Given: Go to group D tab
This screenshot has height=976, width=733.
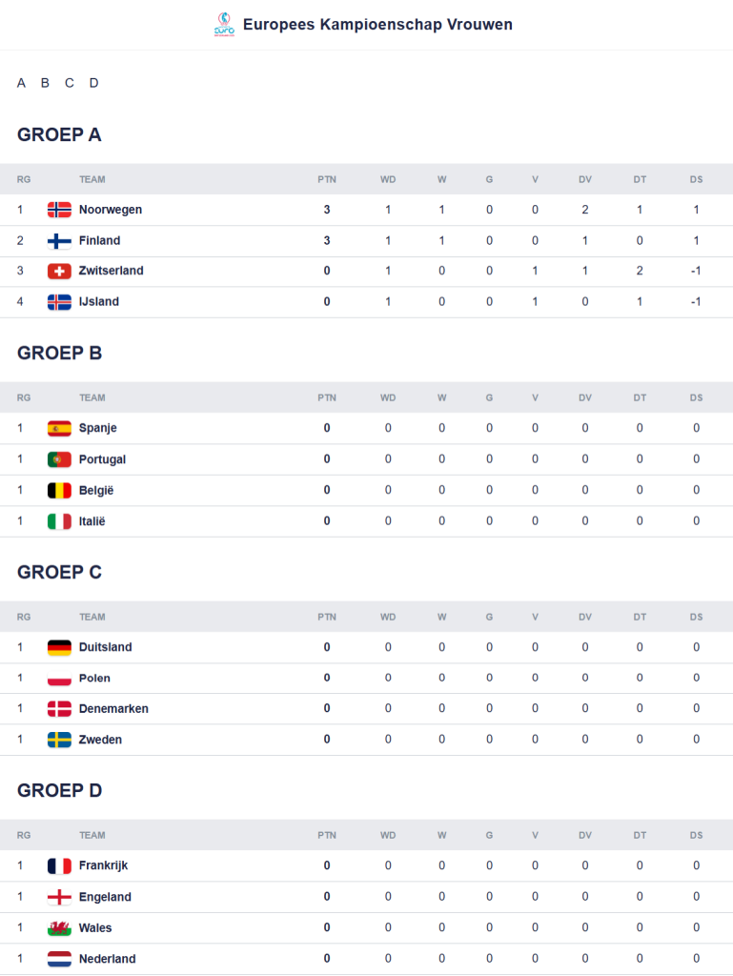Looking at the screenshot, I should point(94,83).
